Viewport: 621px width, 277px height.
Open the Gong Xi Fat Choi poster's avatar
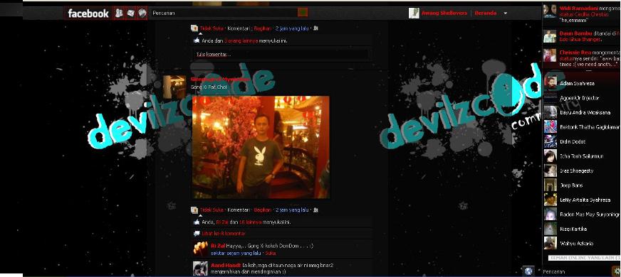174,87
